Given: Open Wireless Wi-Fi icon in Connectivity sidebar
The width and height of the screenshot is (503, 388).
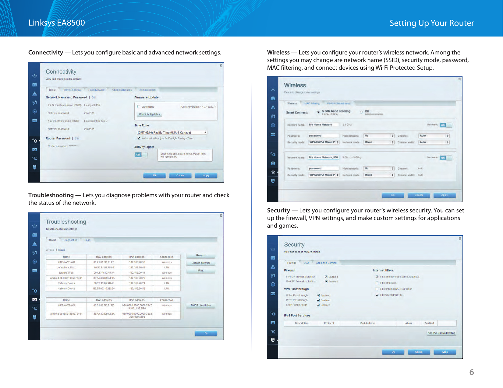Looking at the screenshot, I should pos(35,158).
